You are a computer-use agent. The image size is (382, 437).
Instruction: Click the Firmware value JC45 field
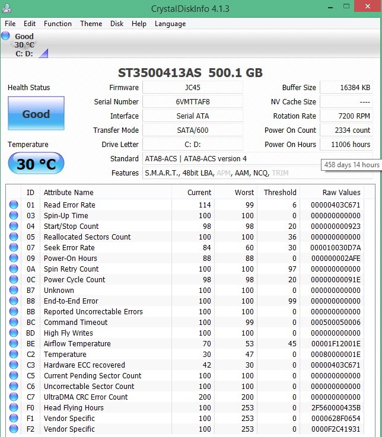(193, 88)
